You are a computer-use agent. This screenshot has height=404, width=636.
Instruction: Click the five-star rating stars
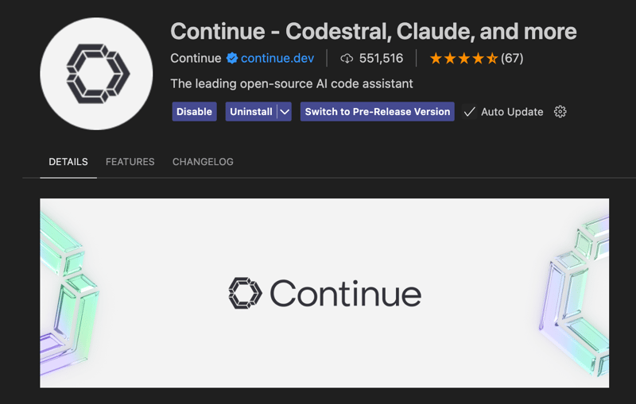pyautogui.click(x=463, y=59)
